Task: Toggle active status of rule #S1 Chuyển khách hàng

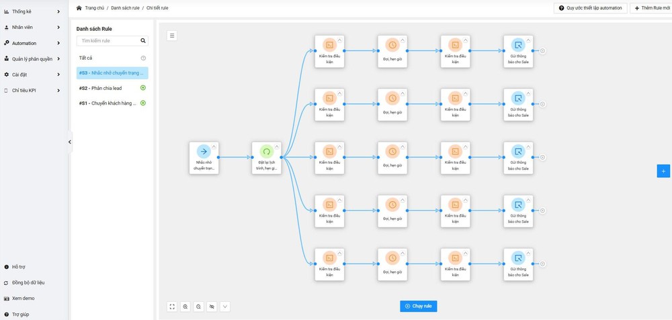Action: (143, 103)
